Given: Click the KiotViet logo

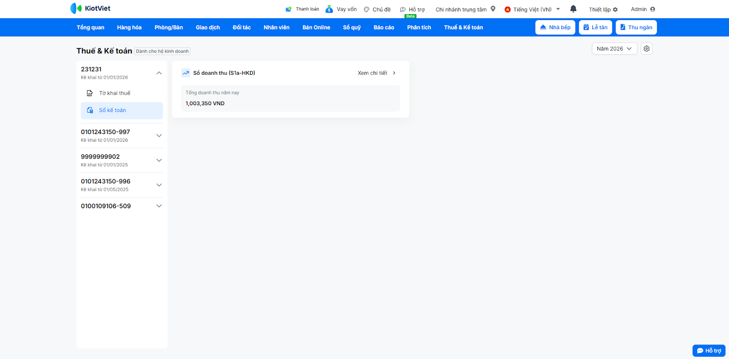Looking at the screenshot, I should pos(90,8).
